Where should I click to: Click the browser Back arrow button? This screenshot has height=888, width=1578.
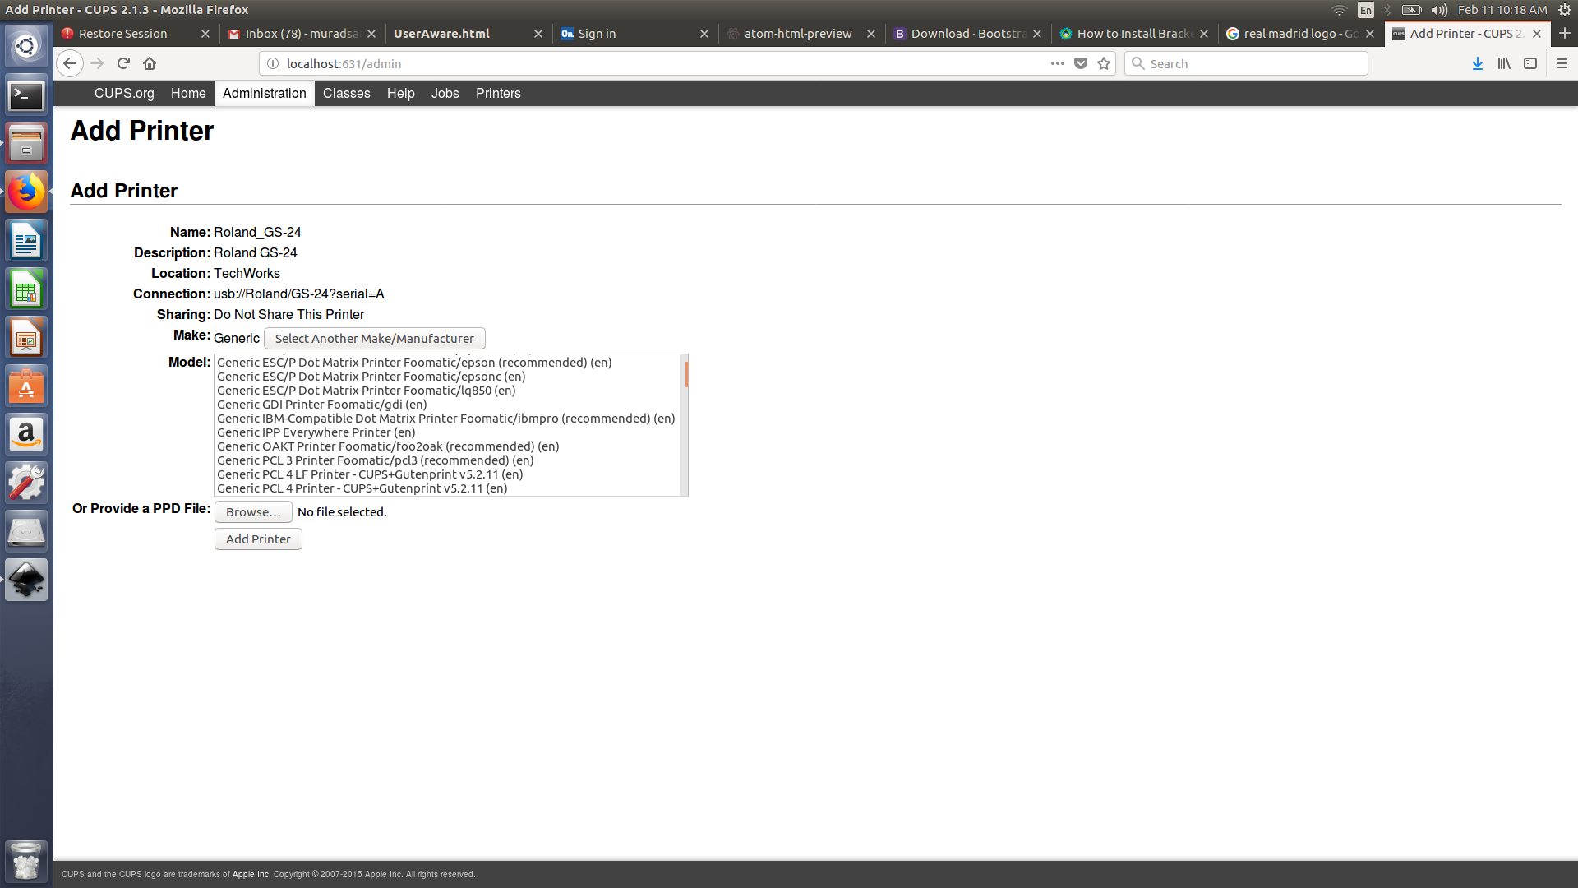70,63
